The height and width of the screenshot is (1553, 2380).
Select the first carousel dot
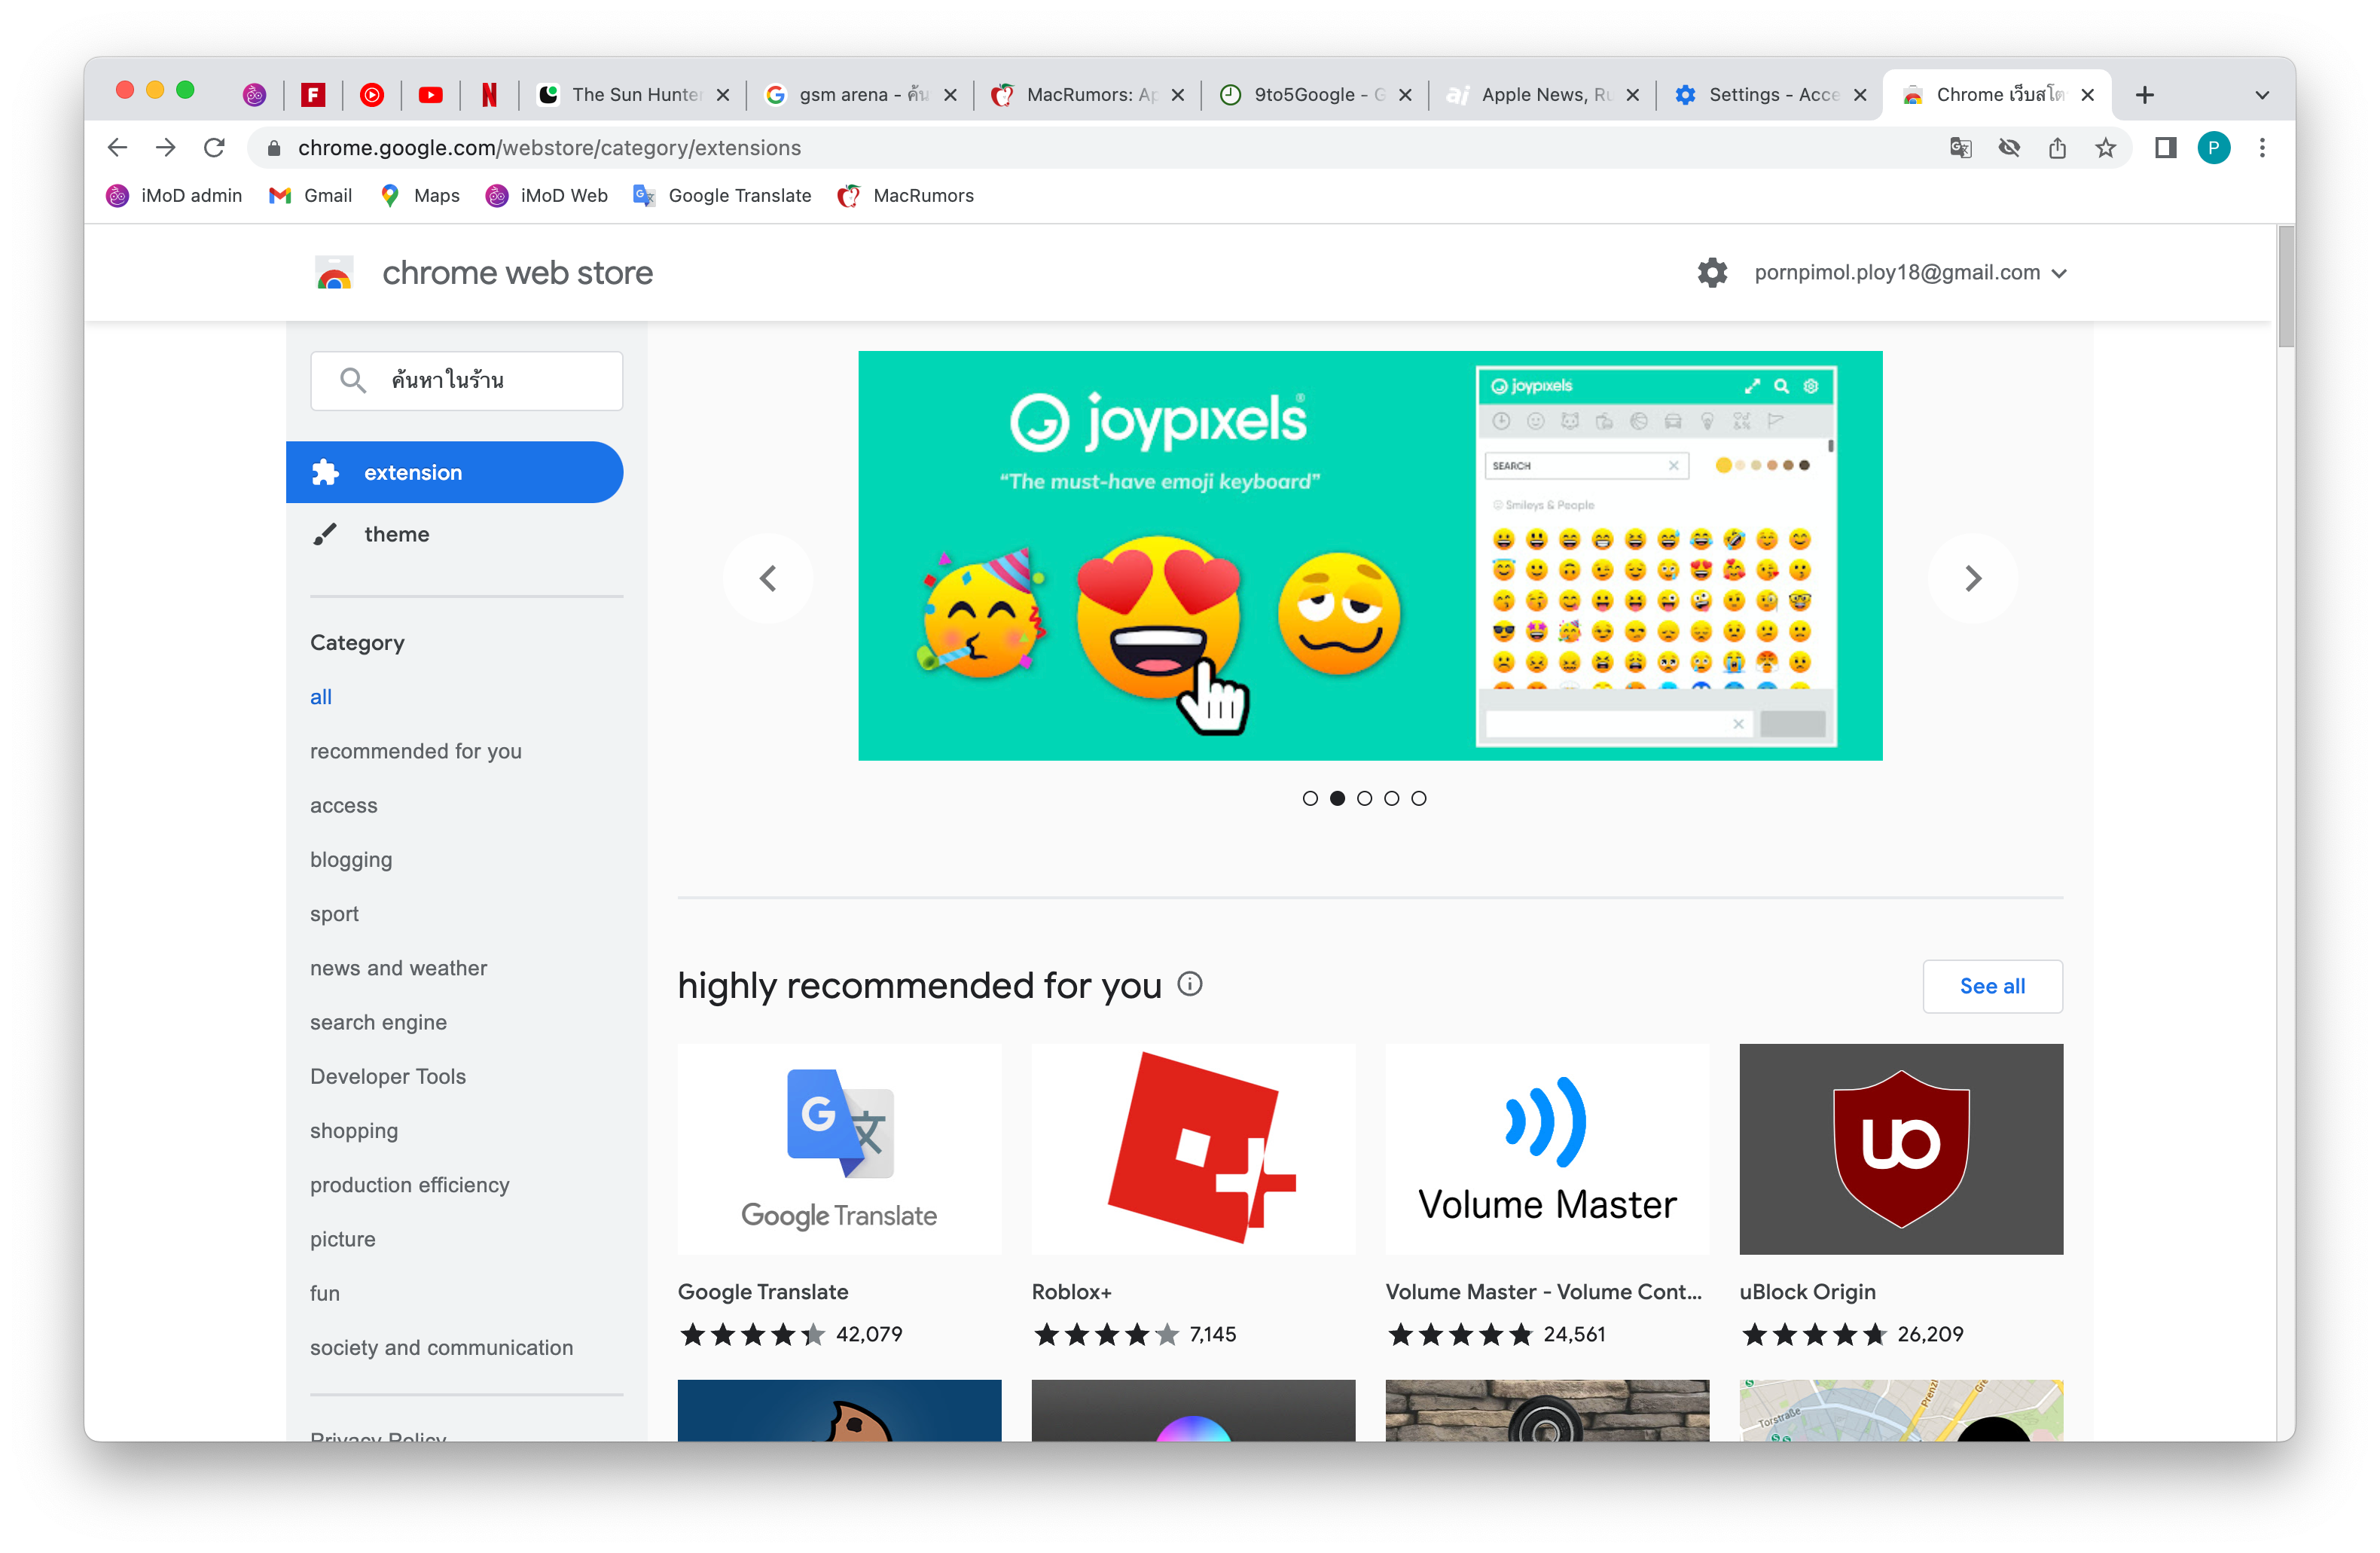[1310, 798]
